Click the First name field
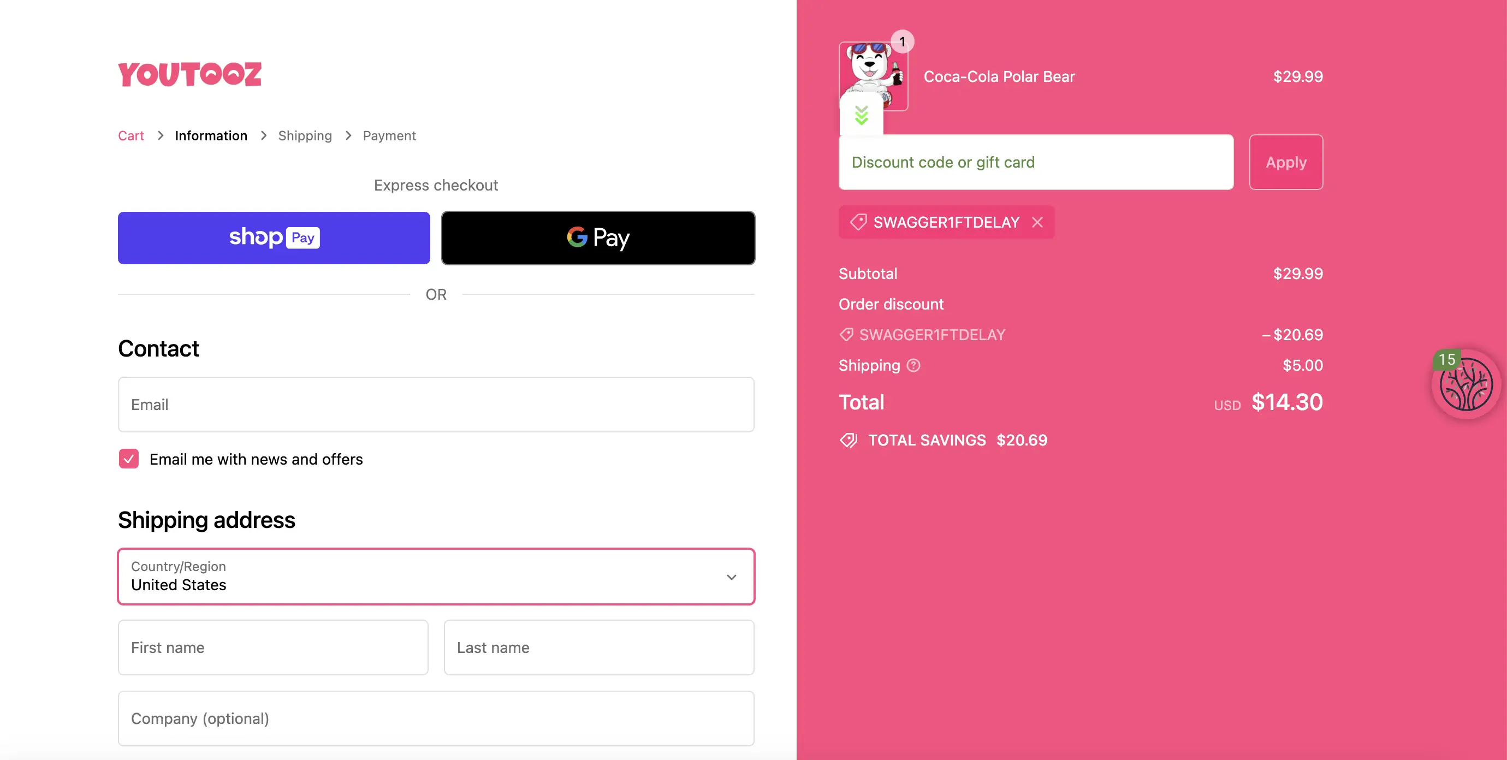 pyautogui.click(x=273, y=647)
